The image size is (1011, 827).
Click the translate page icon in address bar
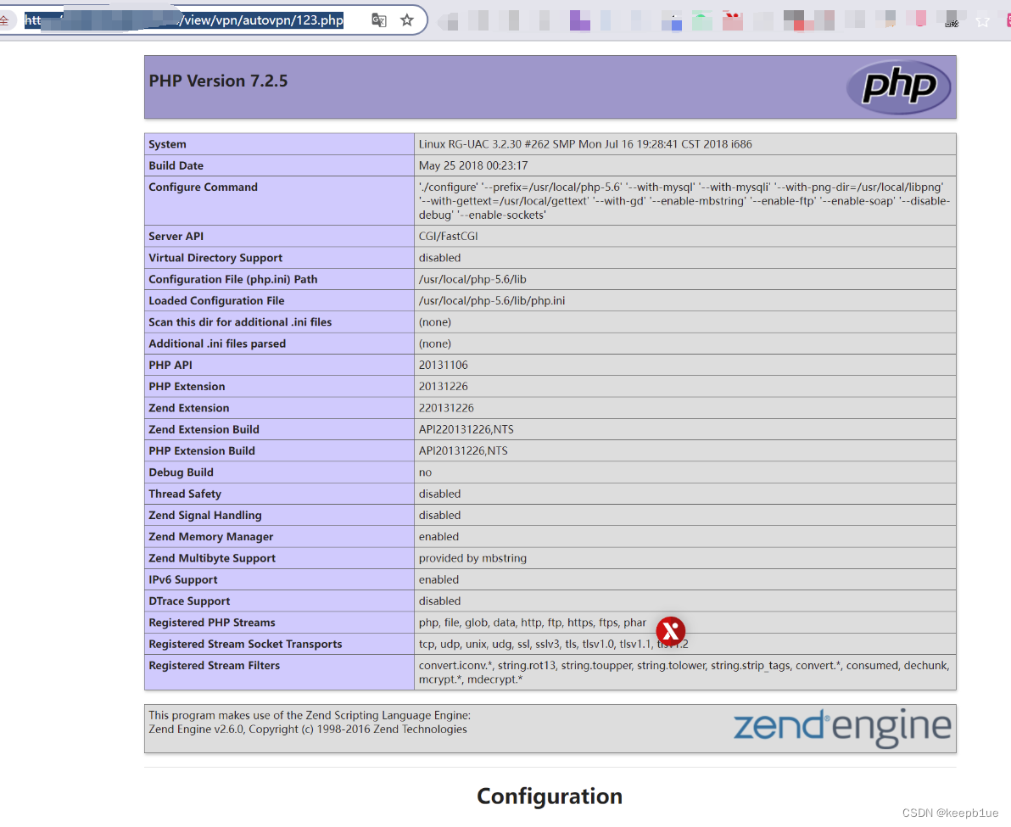(379, 20)
